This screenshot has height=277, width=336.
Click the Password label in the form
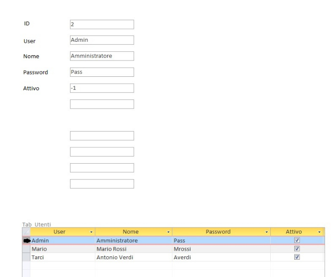click(36, 72)
